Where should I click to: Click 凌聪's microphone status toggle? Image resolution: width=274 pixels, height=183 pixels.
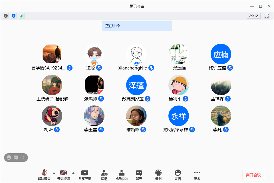(x=99, y=68)
